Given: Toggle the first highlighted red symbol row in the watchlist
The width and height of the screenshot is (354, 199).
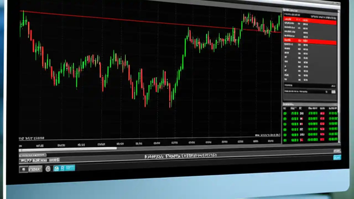Looking at the screenshot, I should [304, 19].
